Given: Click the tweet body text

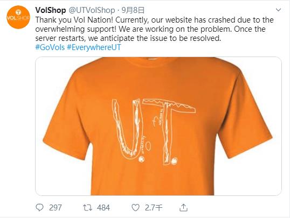Looking at the screenshot, I should coord(154,29).
